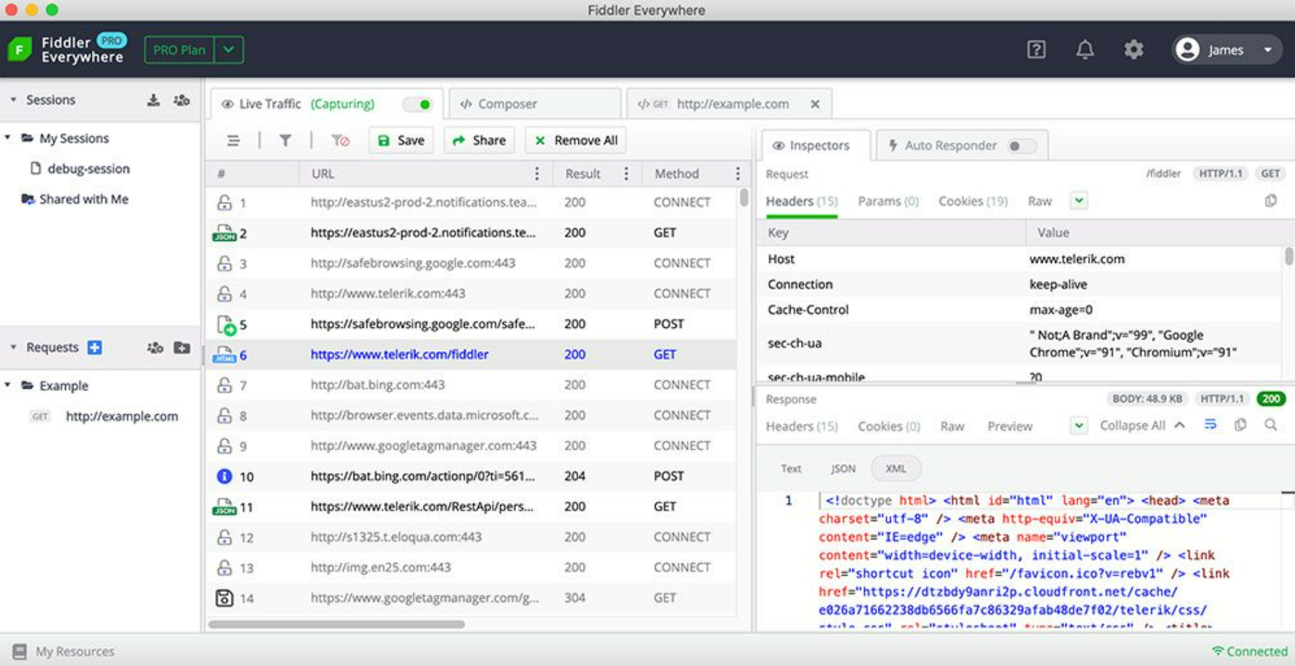Open response Headers (15) tab
Image resolution: width=1295 pixels, height=666 pixels.
[x=802, y=426]
